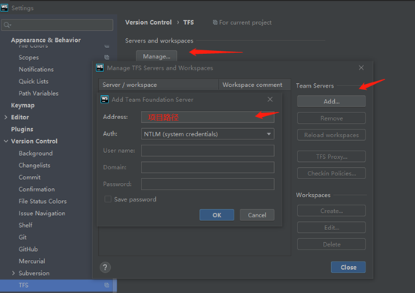415x293 pixels.
Task: Open Checkin Policies... button
Action: tap(331, 173)
